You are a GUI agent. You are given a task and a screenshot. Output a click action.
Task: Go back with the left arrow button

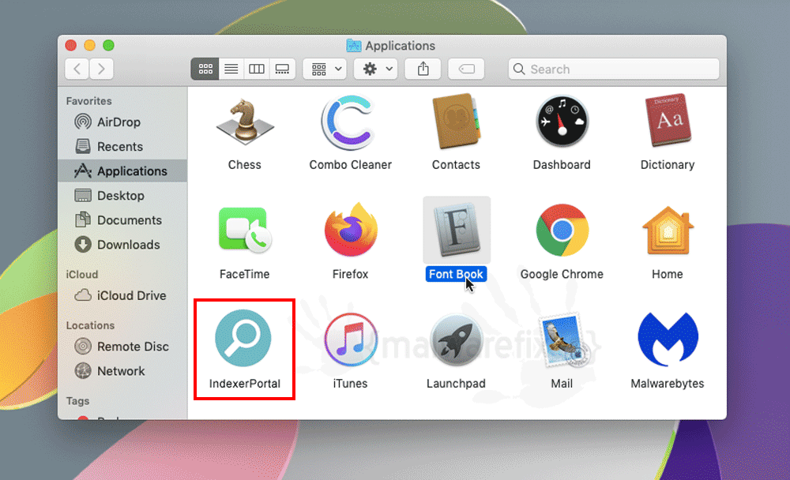click(77, 69)
